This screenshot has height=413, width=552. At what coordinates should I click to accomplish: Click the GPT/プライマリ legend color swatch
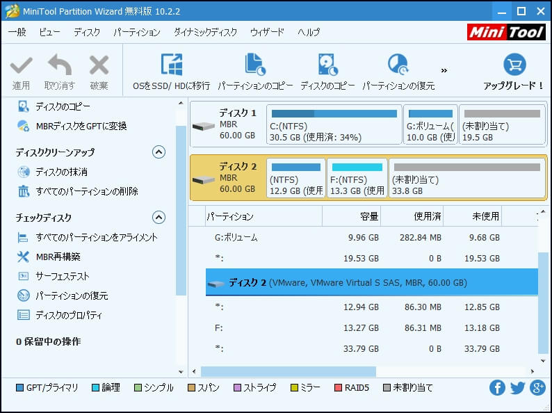(19, 388)
